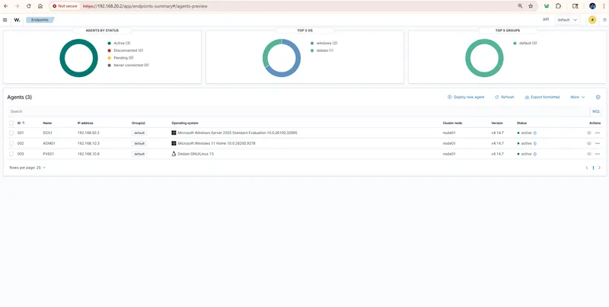Click the Active (3) legend color dot
This screenshot has height=307, width=609.
[x=110, y=43]
